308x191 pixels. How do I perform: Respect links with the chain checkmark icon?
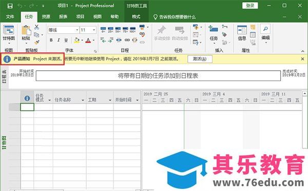[x=142, y=34]
